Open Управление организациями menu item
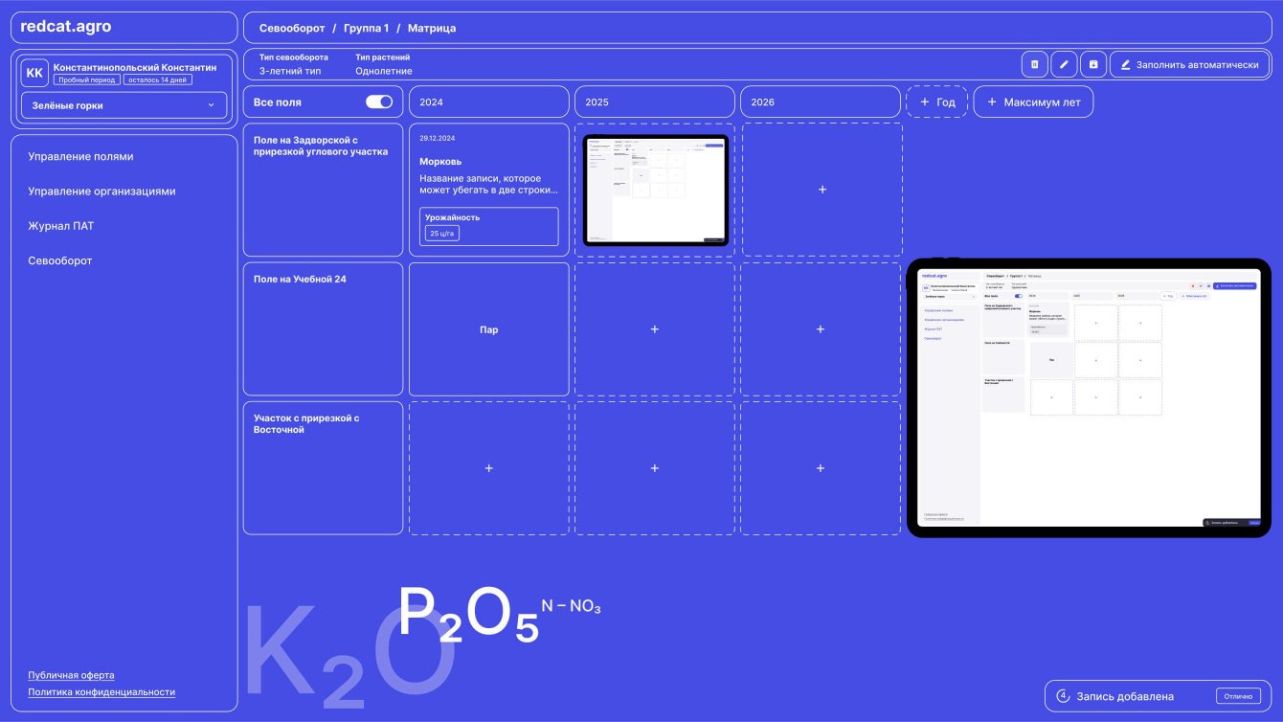 tap(102, 191)
